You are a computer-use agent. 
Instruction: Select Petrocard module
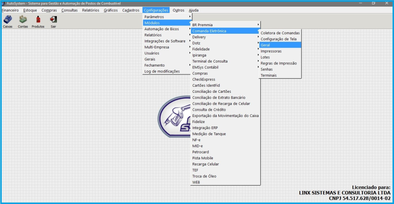pyautogui.click(x=225, y=152)
